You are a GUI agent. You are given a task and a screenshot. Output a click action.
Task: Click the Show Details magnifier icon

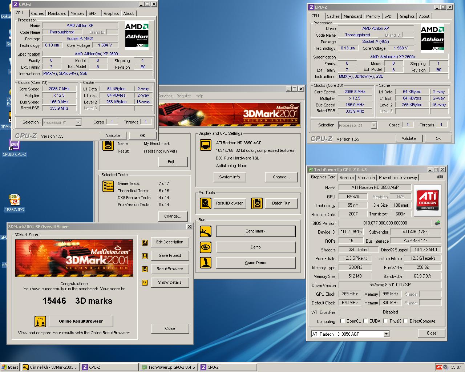145,283
